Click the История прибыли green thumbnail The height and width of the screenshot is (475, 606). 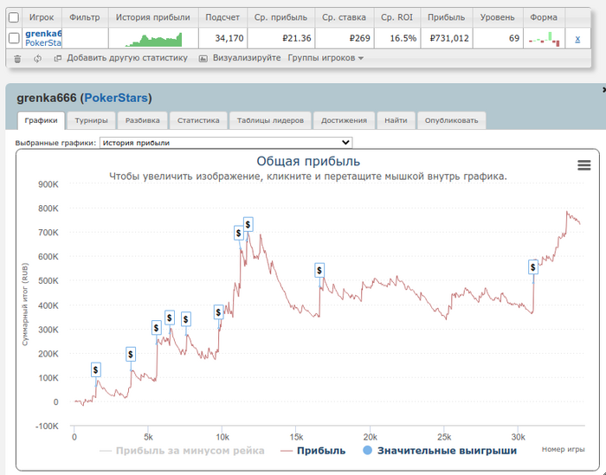(x=153, y=40)
